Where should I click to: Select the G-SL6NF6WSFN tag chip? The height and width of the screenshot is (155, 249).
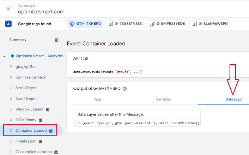click(209, 24)
